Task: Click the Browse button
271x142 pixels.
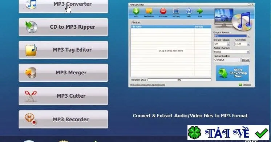Action: click(246, 60)
